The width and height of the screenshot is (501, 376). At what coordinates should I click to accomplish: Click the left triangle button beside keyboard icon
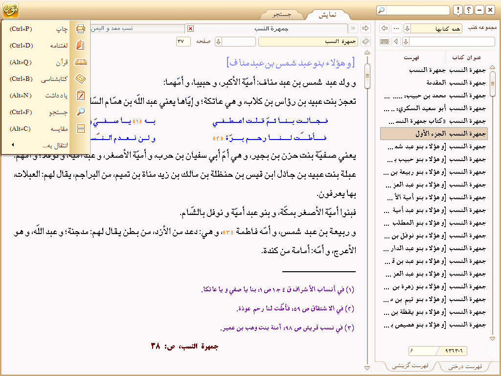coord(396,42)
